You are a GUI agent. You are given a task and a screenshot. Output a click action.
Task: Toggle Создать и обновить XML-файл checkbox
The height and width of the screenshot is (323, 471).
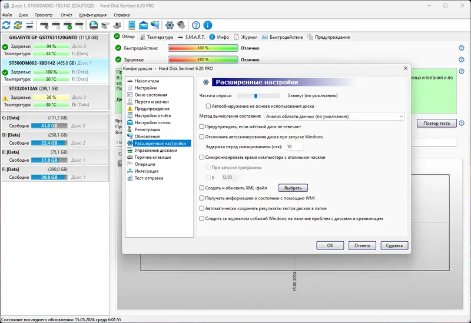click(x=202, y=188)
